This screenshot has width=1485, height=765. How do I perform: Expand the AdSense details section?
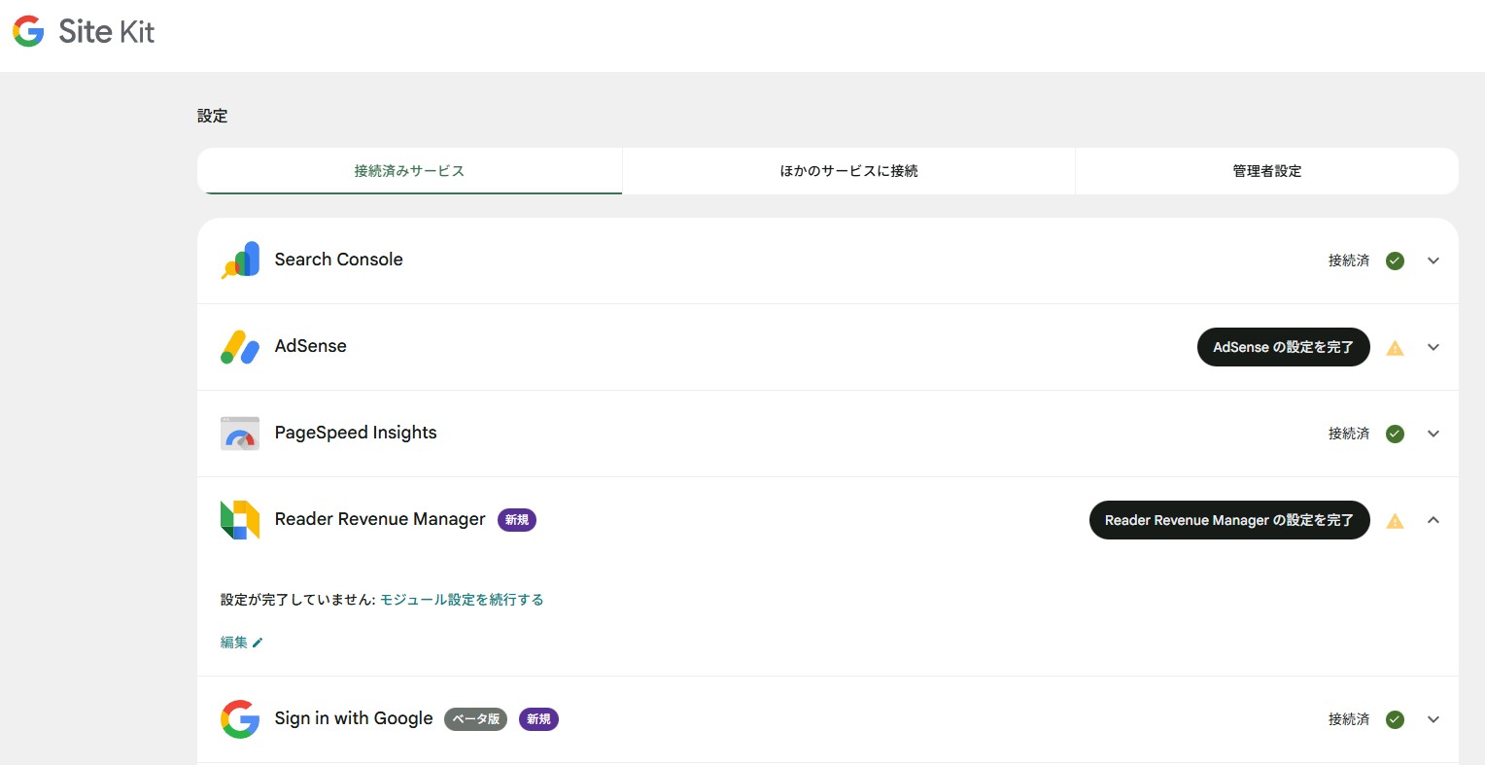click(x=1433, y=347)
